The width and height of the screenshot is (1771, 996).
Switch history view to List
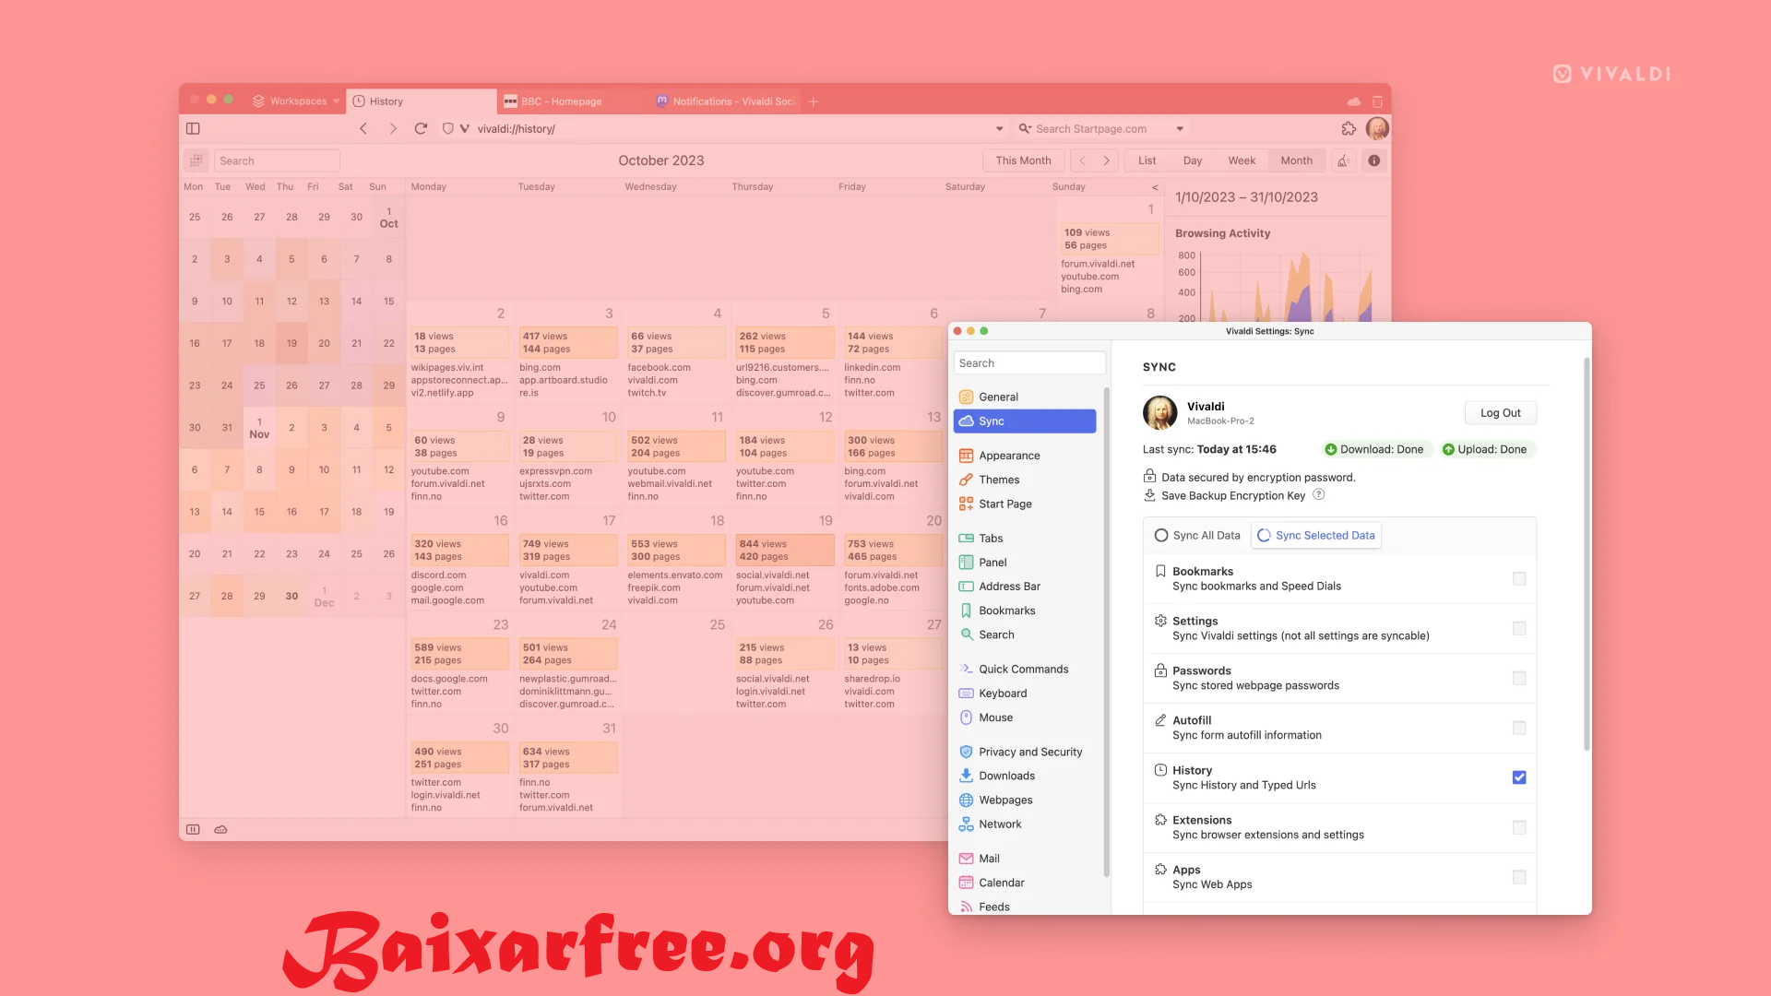pyautogui.click(x=1147, y=160)
